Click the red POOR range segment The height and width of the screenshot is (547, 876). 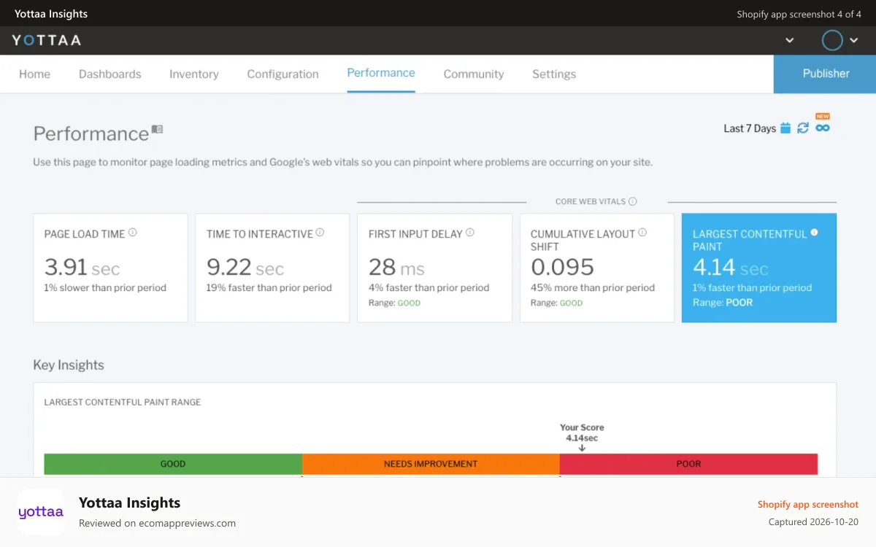tap(688, 464)
